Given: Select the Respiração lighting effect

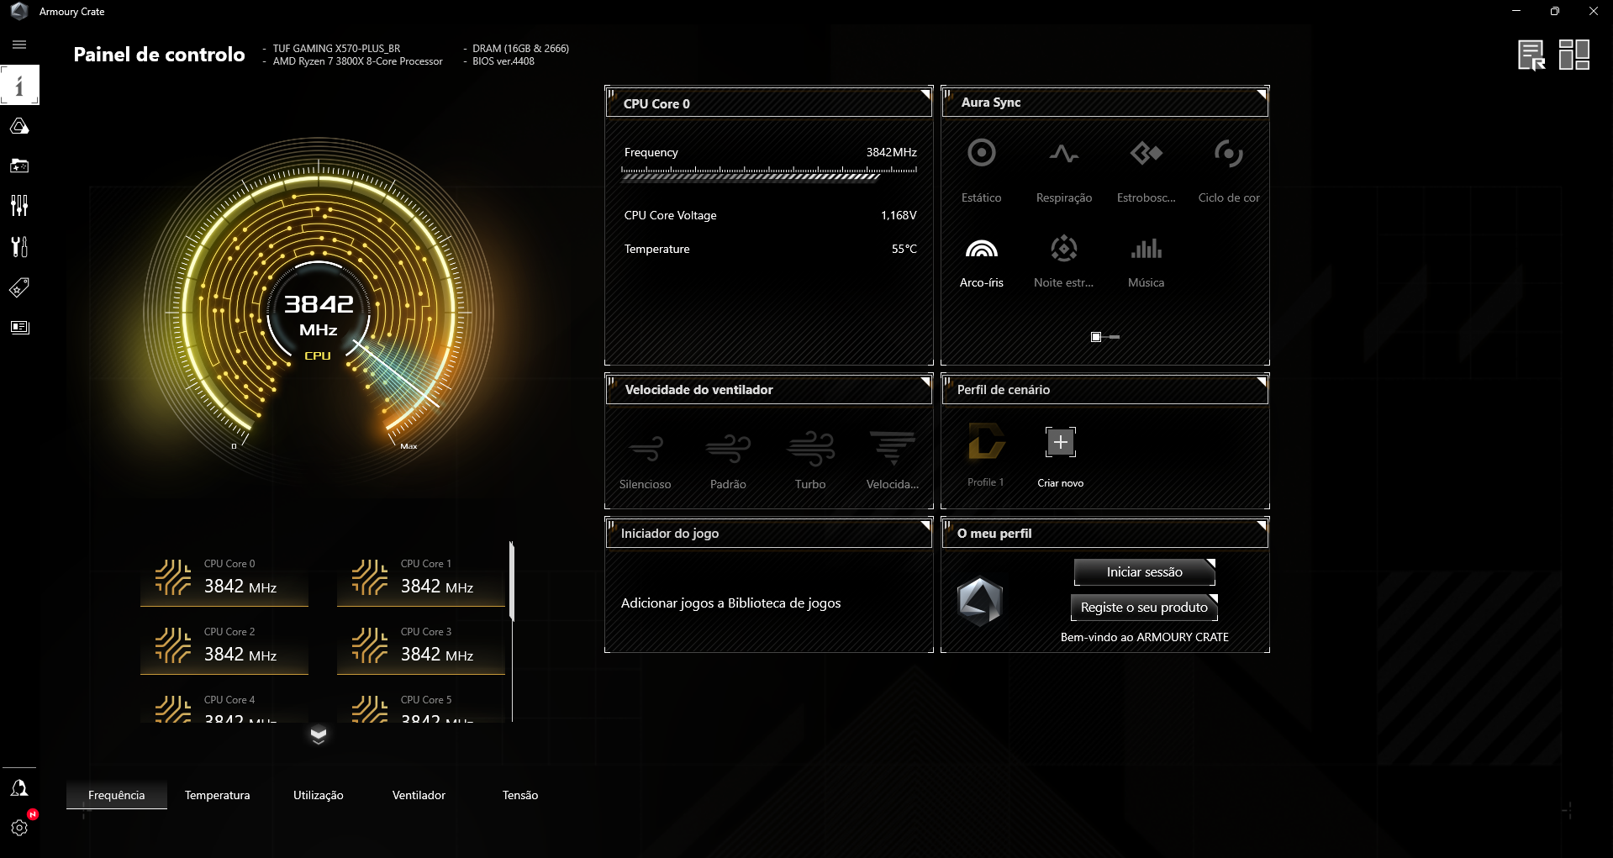Looking at the screenshot, I should pos(1063,171).
